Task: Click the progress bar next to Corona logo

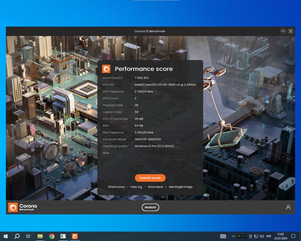Action: [61, 207]
